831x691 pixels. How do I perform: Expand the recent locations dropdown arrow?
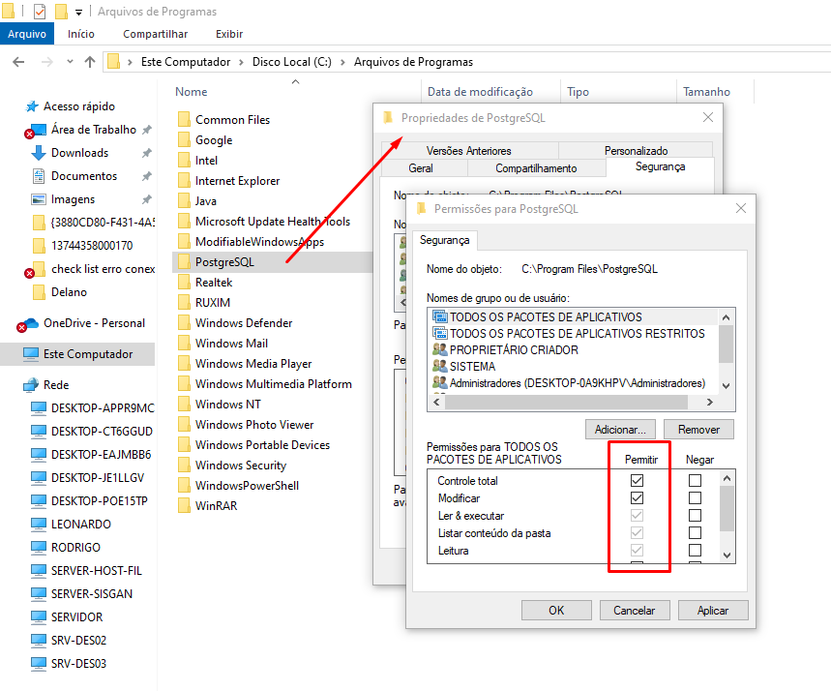(x=72, y=62)
